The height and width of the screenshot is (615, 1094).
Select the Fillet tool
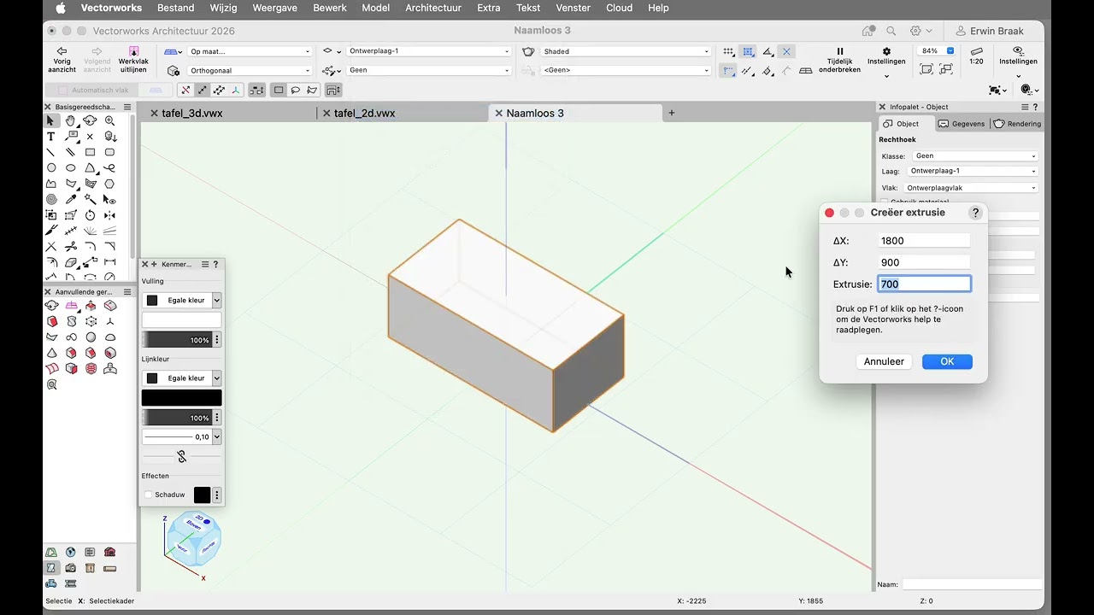pyautogui.click(x=90, y=247)
